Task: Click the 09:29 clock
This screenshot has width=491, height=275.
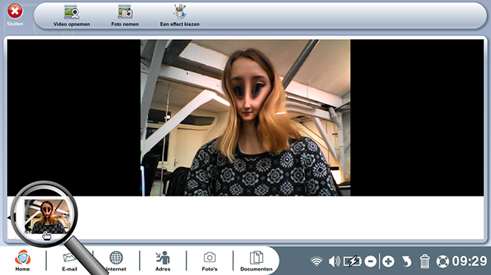Action: coord(469,261)
